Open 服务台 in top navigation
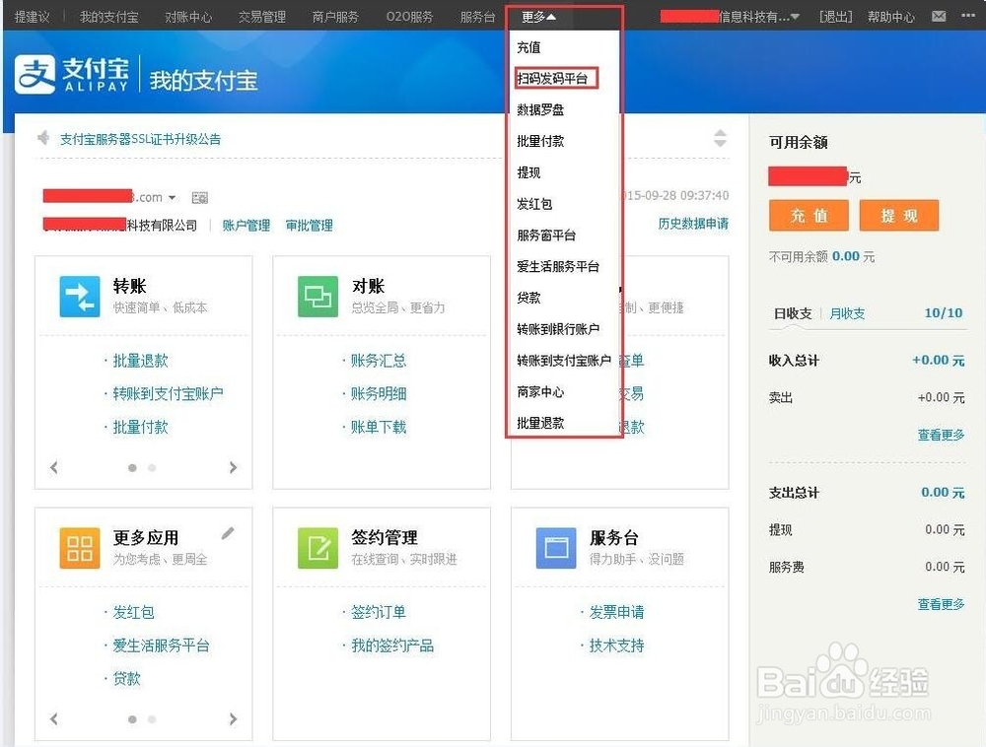Screen dimensions: 986x747 (x=478, y=17)
